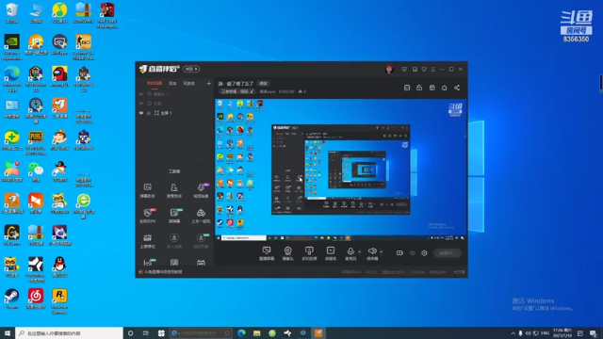This screenshot has width=603, height=339.
Task: Toggle visibility eye of fullscreen source layer
Action: (x=141, y=113)
